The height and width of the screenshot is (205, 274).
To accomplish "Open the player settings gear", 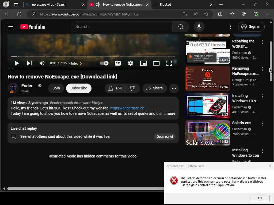I will [x=130, y=63].
